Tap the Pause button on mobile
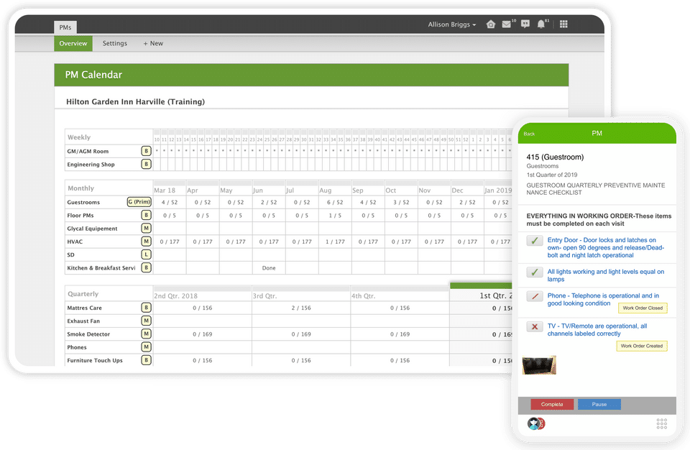Viewport: 690px width, 450px height. (x=599, y=404)
